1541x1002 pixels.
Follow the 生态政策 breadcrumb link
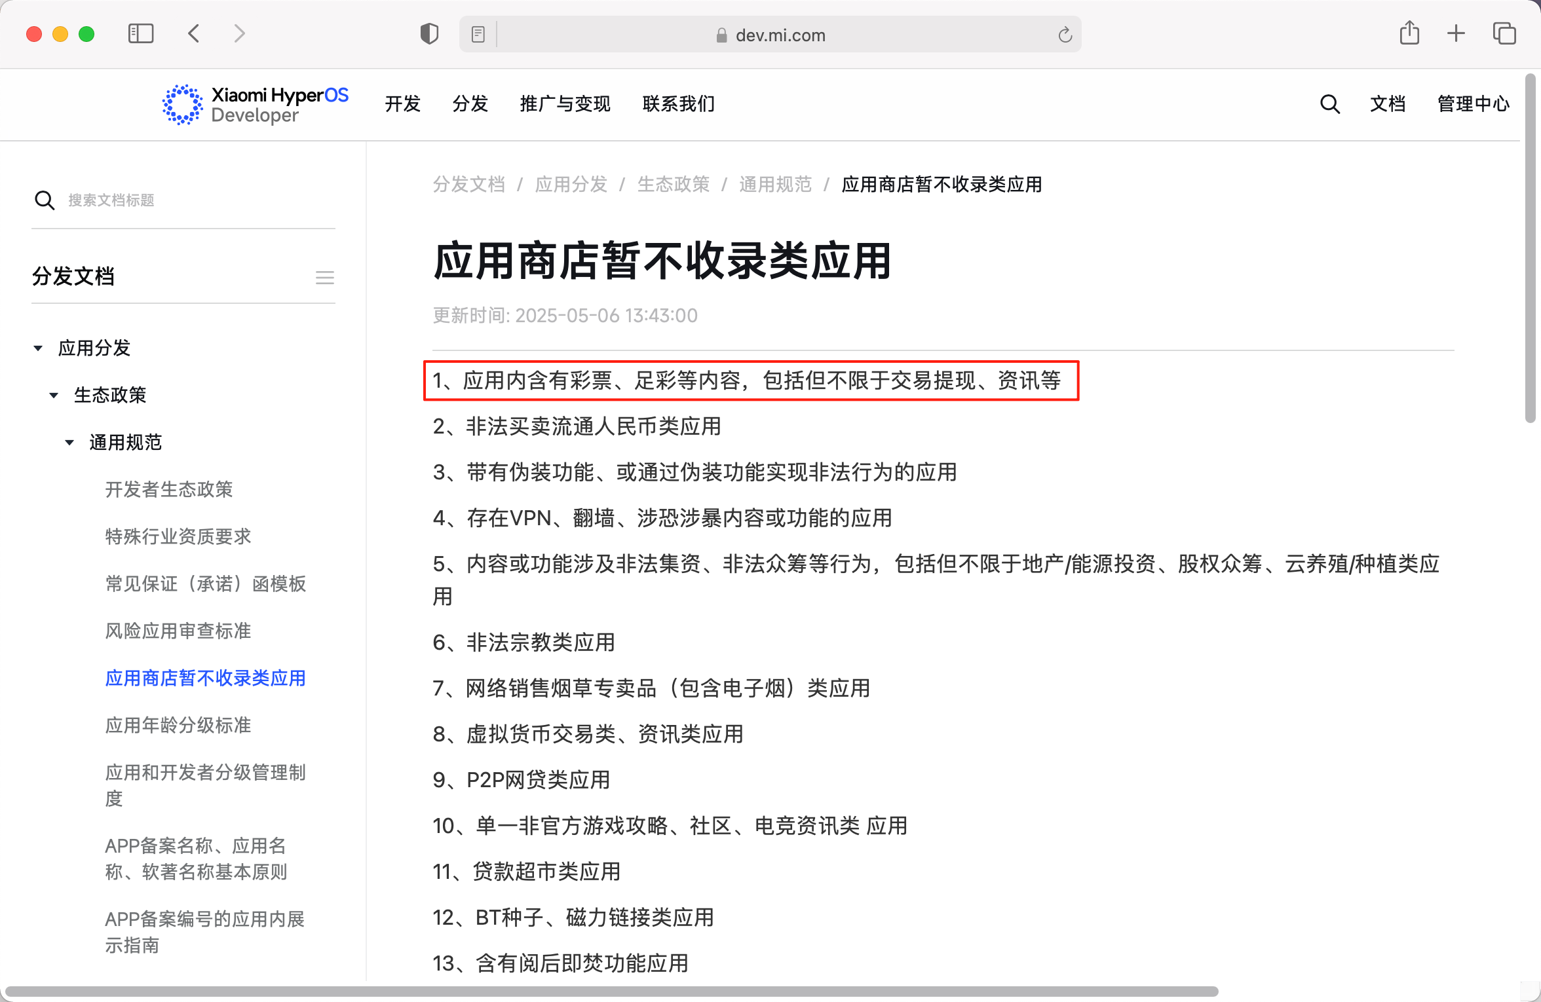674,185
